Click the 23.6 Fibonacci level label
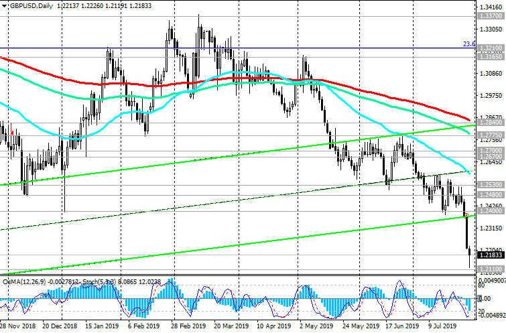The image size is (506, 333). coord(469,44)
